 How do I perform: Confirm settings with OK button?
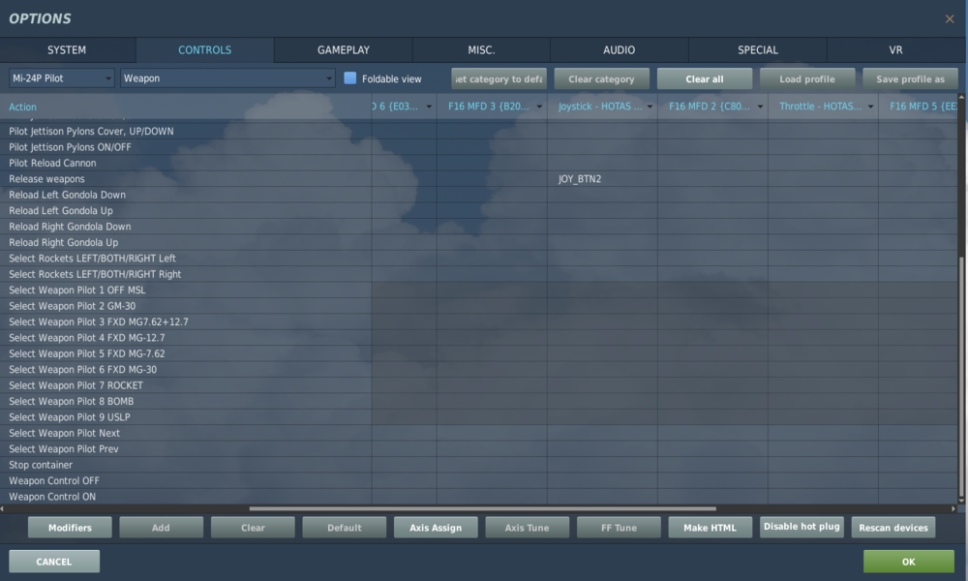pyautogui.click(x=909, y=562)
